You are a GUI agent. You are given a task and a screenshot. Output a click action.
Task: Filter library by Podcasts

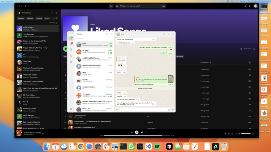point(30,18)
